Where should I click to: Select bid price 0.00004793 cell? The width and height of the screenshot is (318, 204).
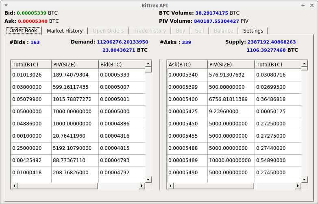click(x=122, y=160)
